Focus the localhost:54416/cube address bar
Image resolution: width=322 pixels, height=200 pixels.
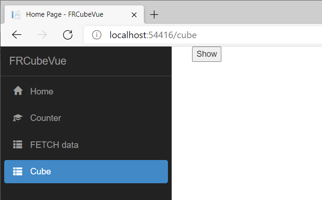[x=203, y=35]
